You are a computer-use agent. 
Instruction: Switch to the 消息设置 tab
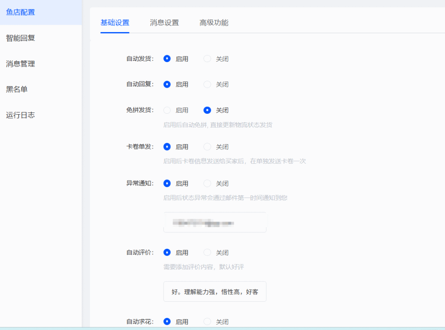pyautogui.click(x=164, y=23)
